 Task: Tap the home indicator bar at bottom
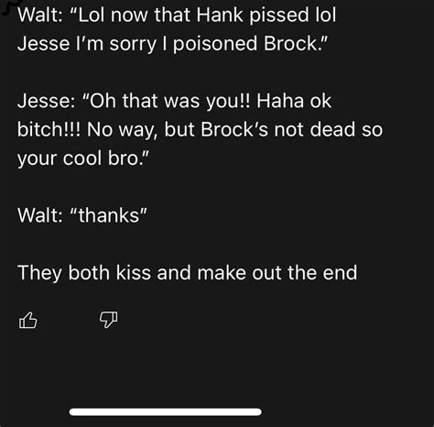pyautogui.click(x=166, y=411)
